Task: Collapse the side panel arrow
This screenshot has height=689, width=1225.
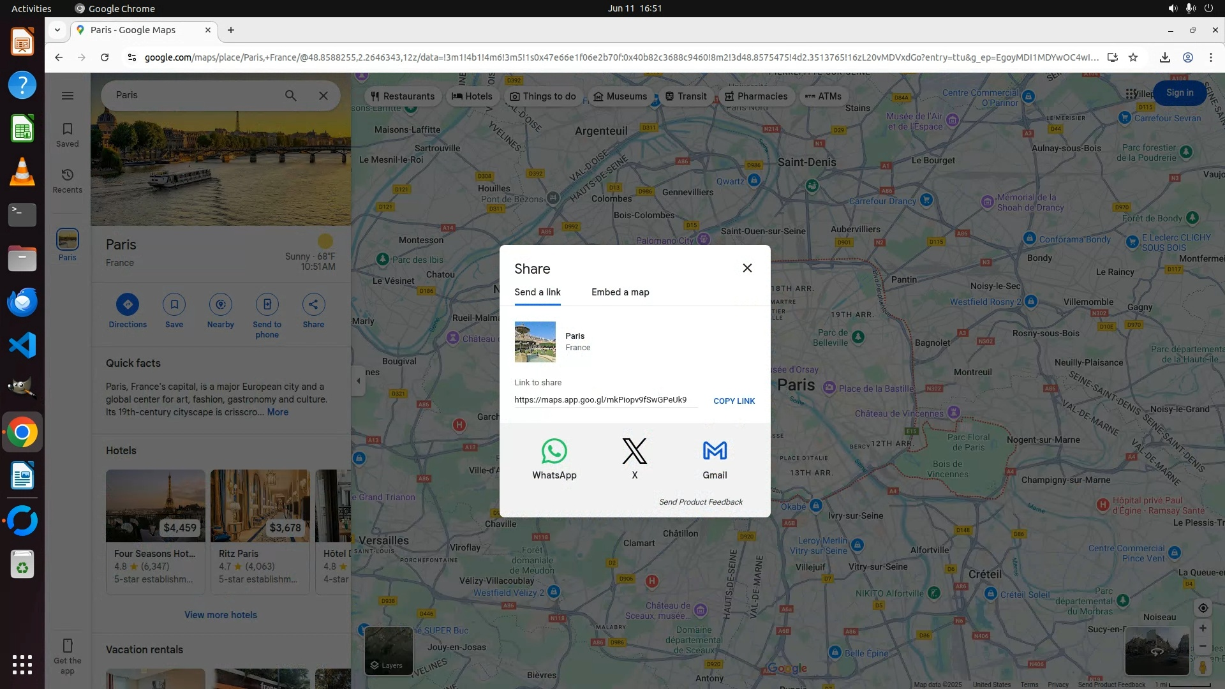Action: point(358,381)
